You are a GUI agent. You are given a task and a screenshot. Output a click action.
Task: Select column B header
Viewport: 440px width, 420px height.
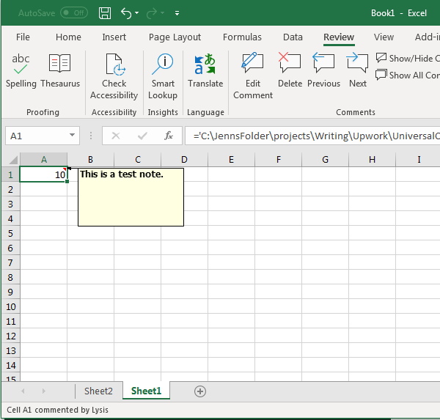pyautogui.click(x=90, y=160)
